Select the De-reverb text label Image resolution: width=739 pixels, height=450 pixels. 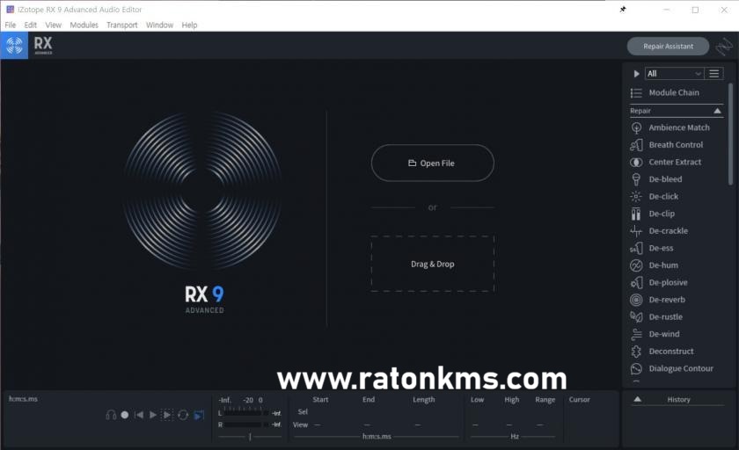coord(667,300)
